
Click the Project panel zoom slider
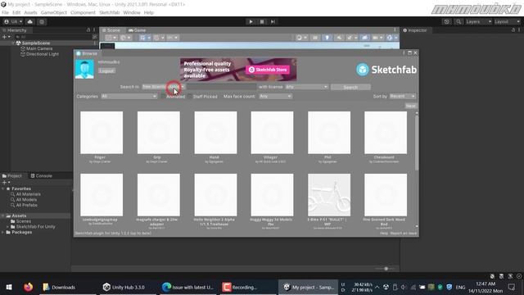[x=385, y=269]
